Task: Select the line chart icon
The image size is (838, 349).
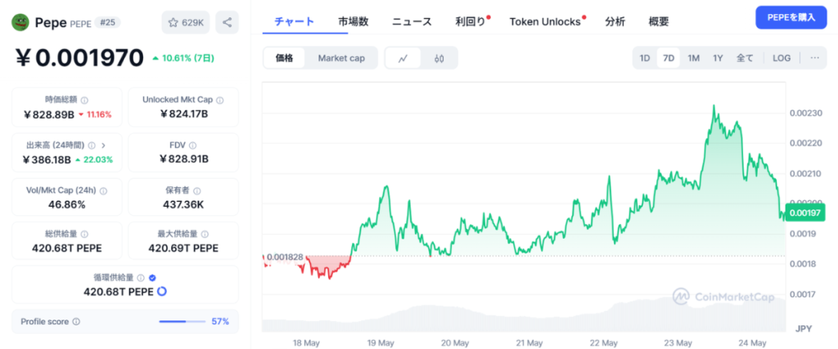Action: point(403,58)
